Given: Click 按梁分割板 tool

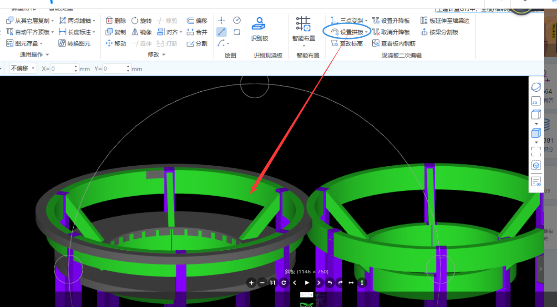Looking at the screenshot, I should pyautogui.click(x=440, y=32).
